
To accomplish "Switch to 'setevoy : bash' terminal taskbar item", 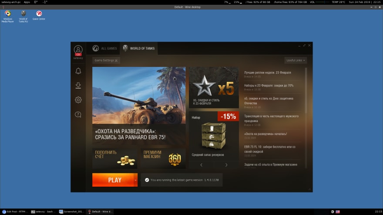I will coord(44,212).
